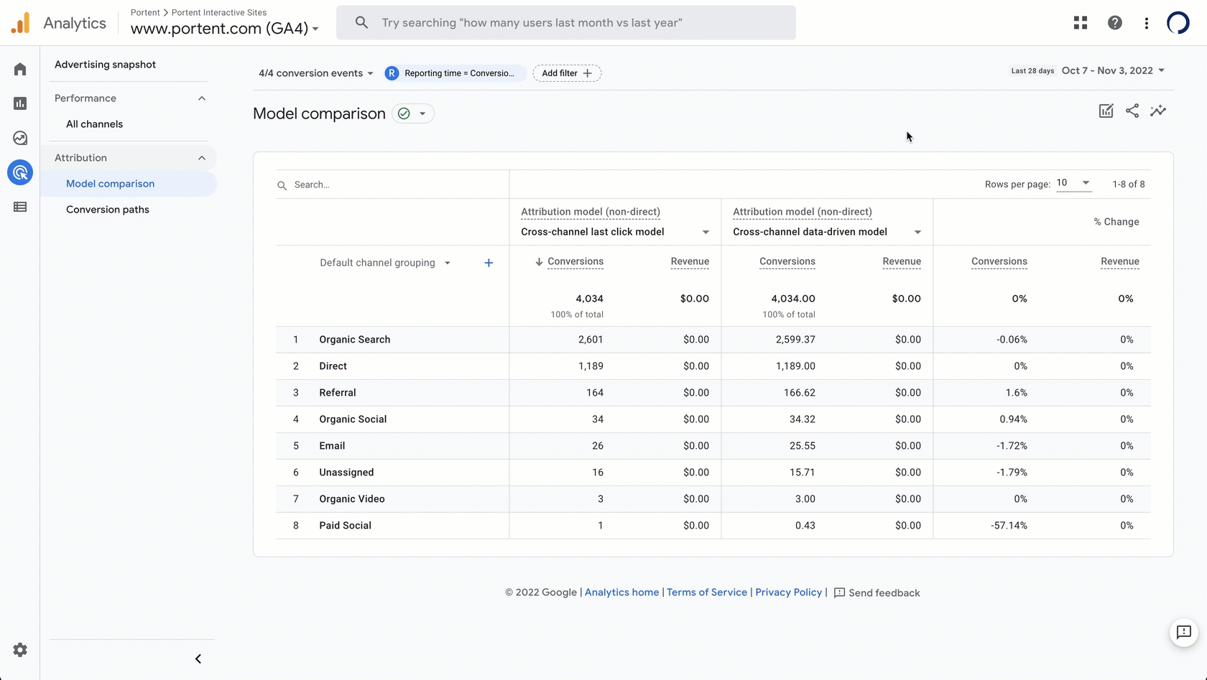
Task: Click the Google Analytics logo
Action: click(x=21, y=23)
